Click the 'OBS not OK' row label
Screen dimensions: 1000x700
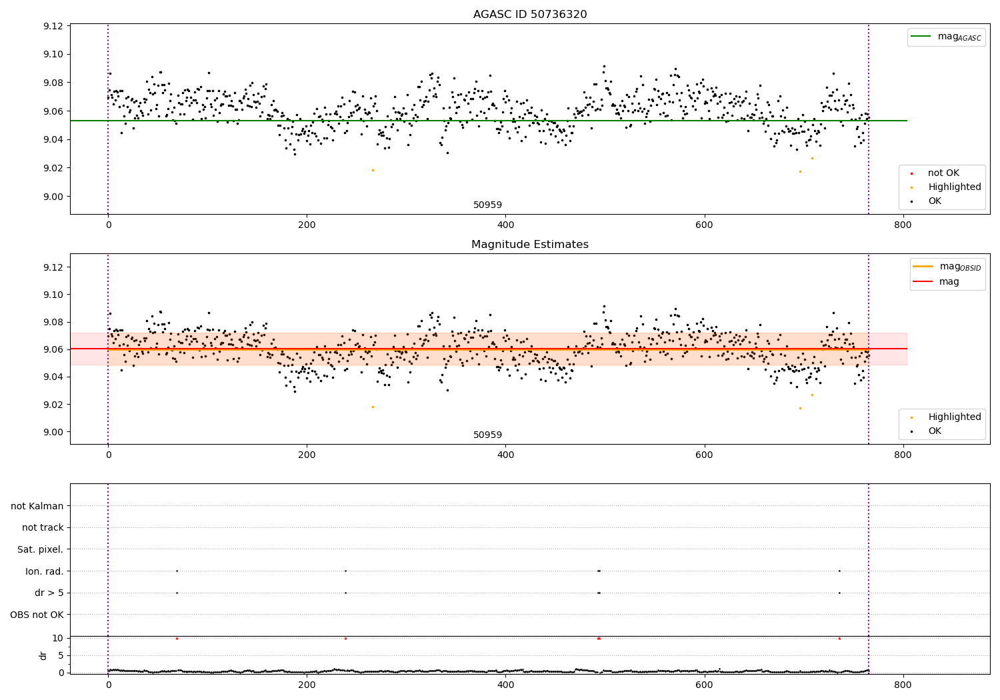point(37,615)
